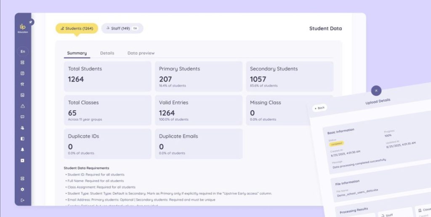Click the completed status badge

pyautogui.click(x=336, y=144)
